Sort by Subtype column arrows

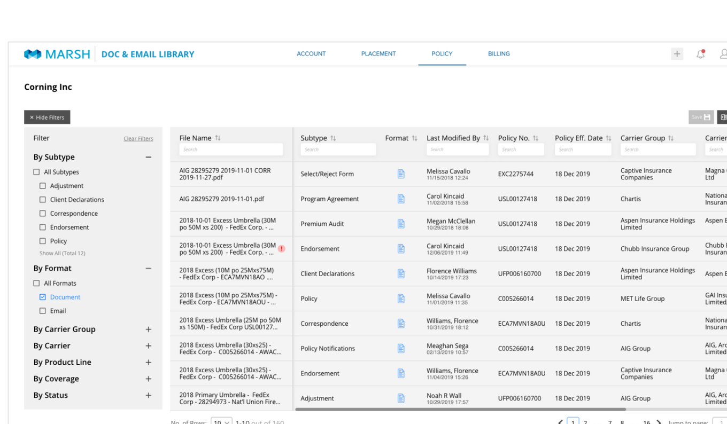[333, 138]
